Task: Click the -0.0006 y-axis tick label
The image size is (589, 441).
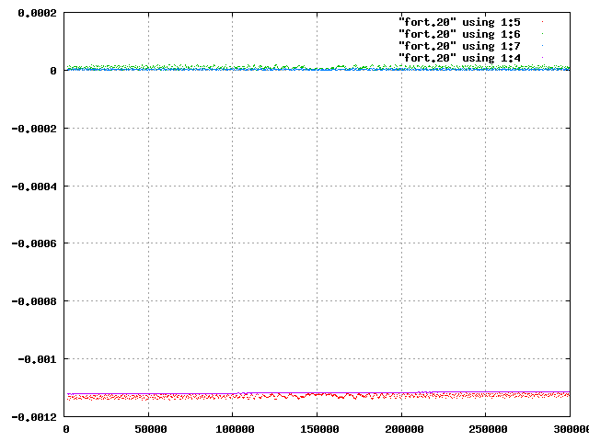Action: 34,243
